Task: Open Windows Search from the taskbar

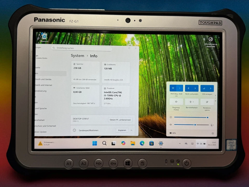Action: pos(104,143)
